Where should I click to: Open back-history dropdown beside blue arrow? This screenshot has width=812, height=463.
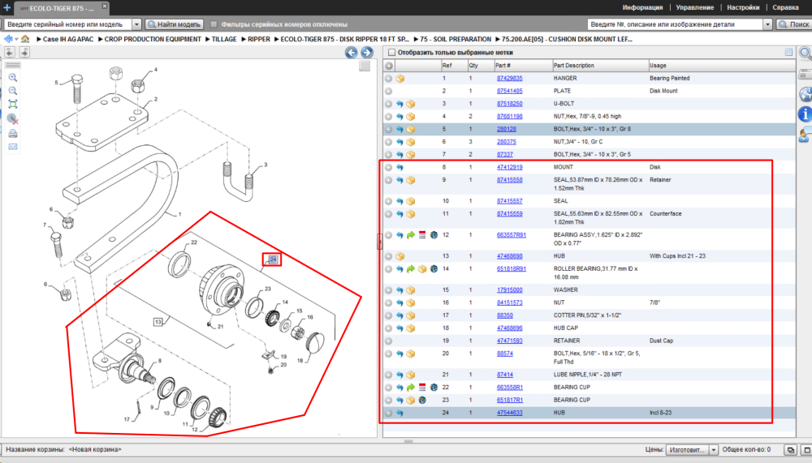[16, 39]
